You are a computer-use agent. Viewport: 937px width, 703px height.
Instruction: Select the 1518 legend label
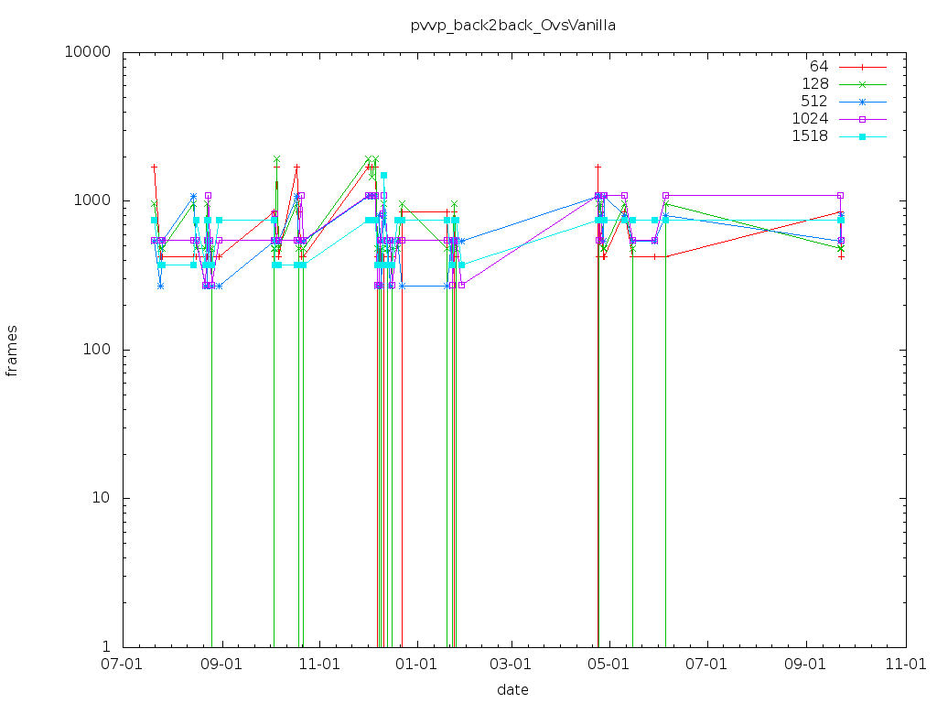[x=810, y=136]
